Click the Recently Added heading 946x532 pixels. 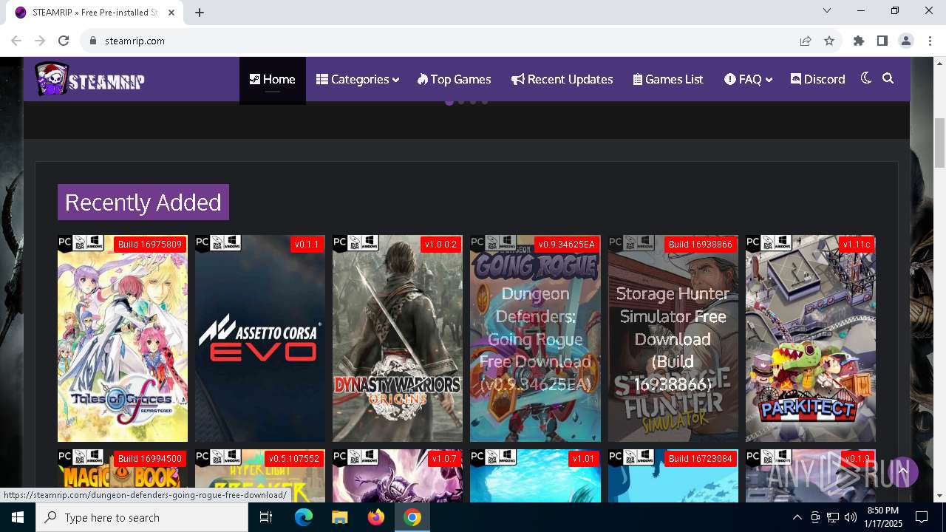pyautogui.click(x=143, y=202)
